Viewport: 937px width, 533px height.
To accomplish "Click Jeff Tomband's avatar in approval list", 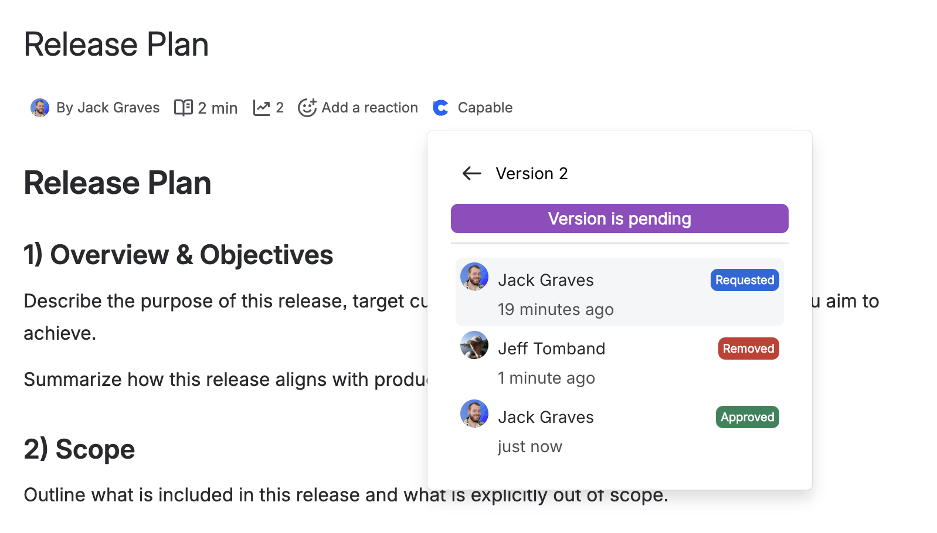I will [x=474, y=346].
